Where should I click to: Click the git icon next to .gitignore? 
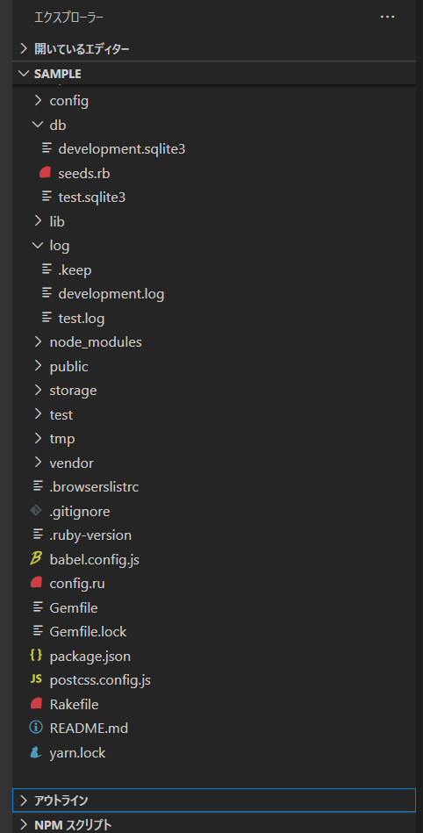tap(36, 511)
